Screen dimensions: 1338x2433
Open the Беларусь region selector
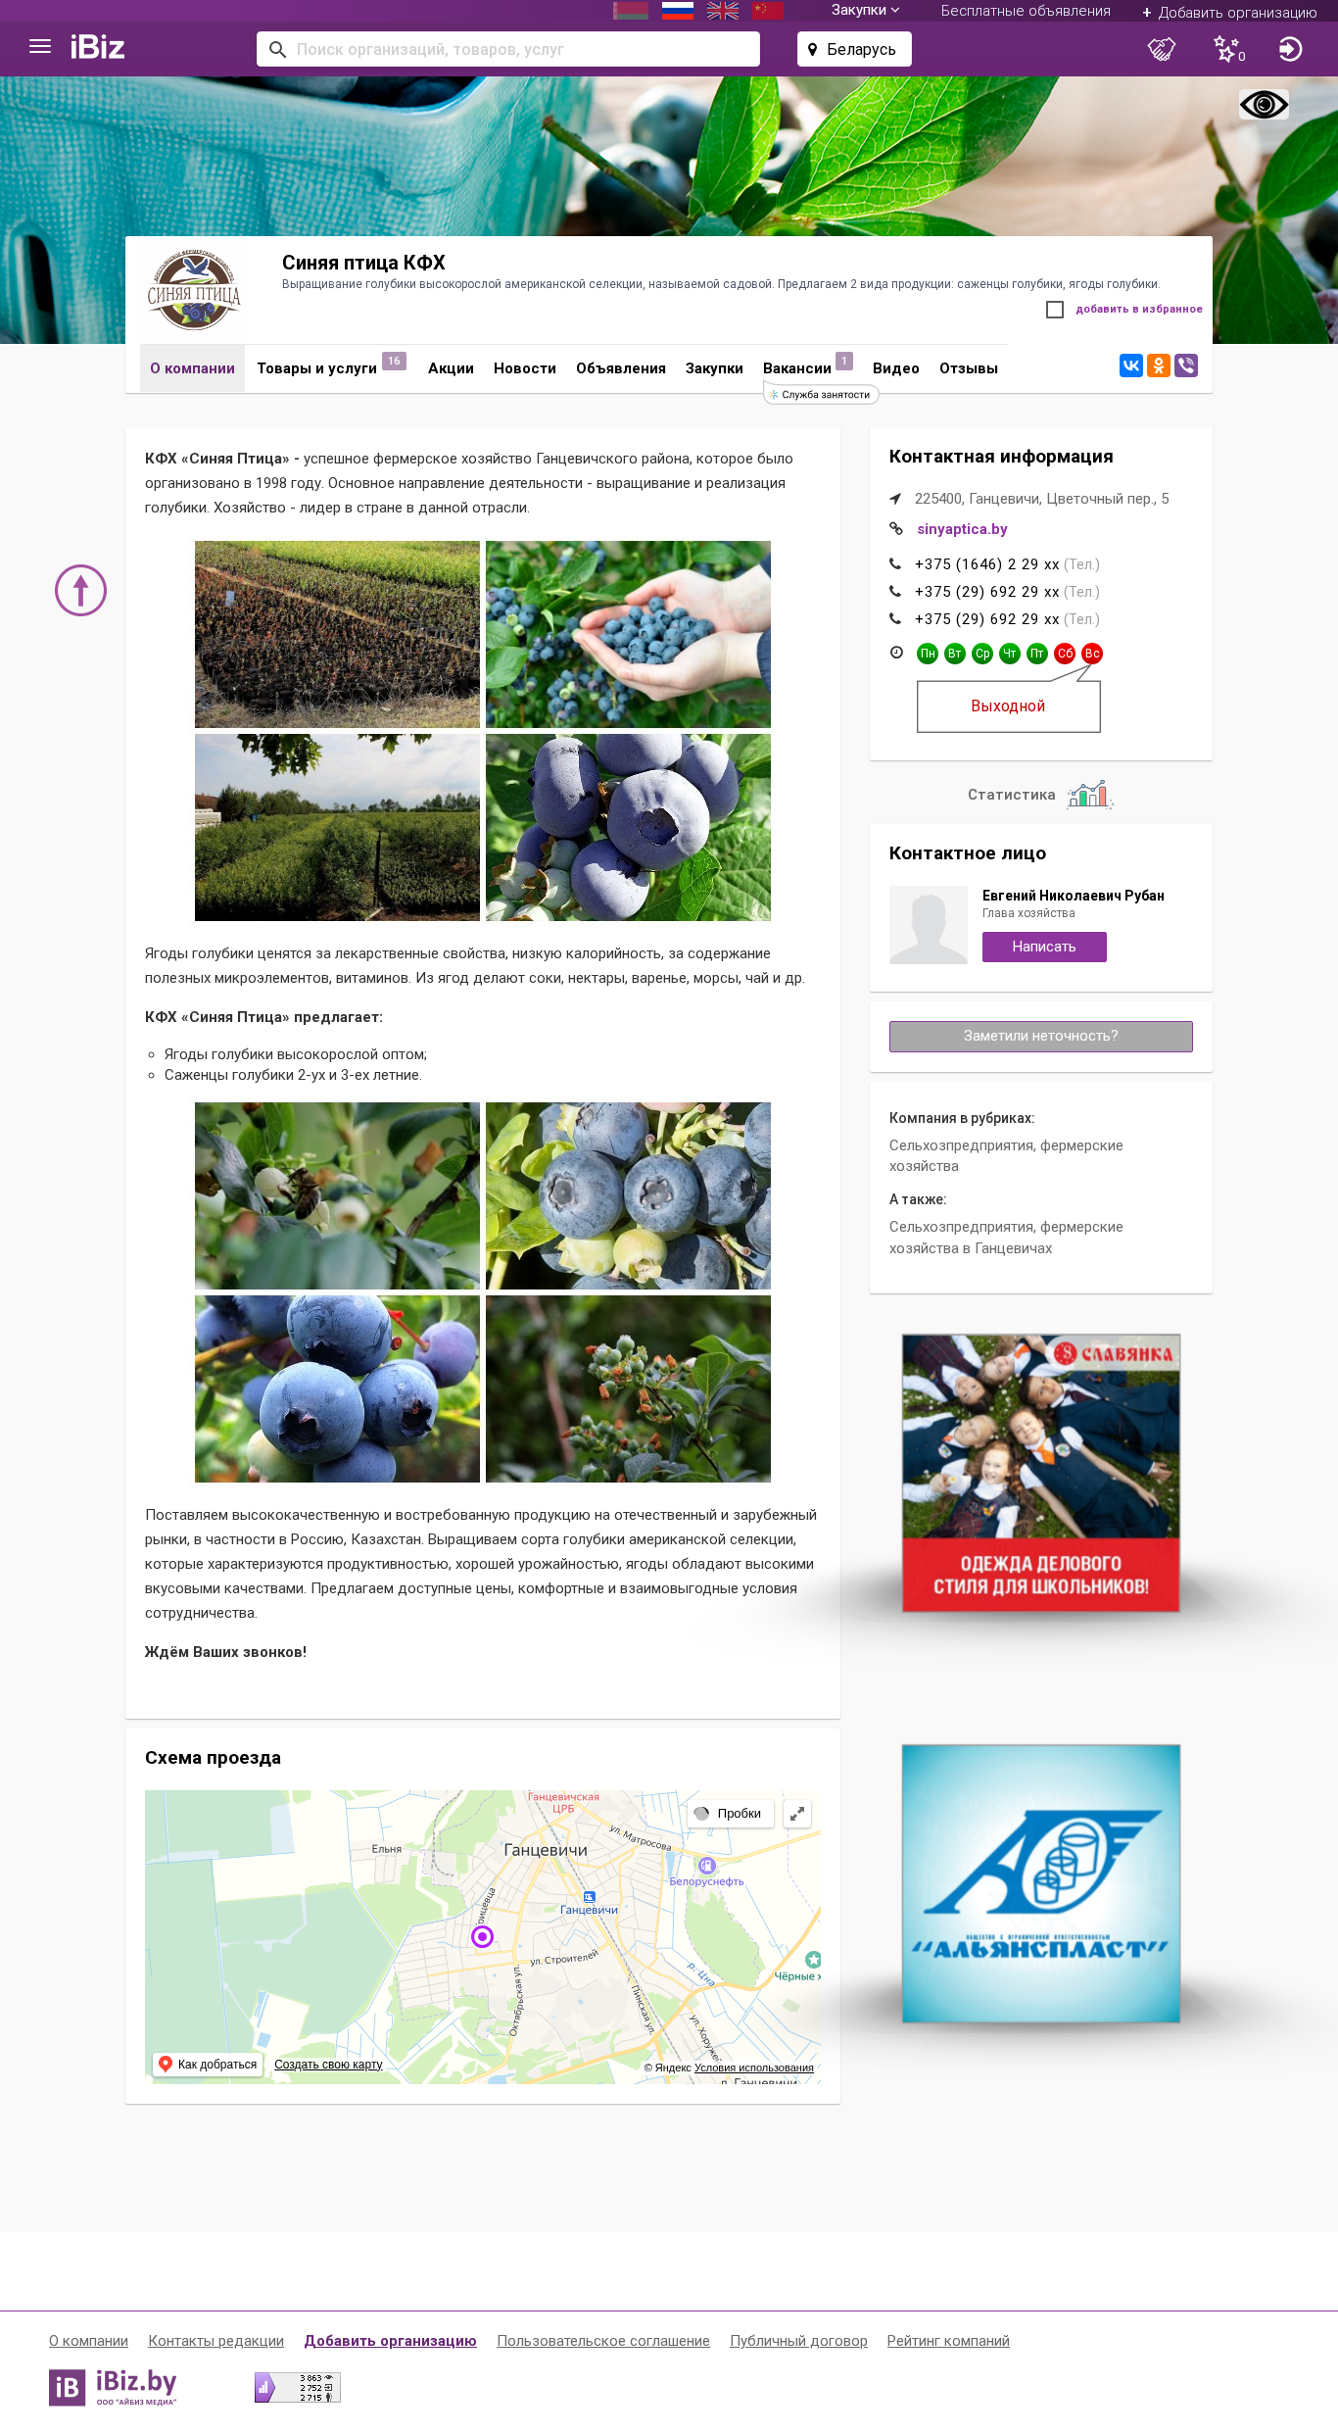[854, 49]
